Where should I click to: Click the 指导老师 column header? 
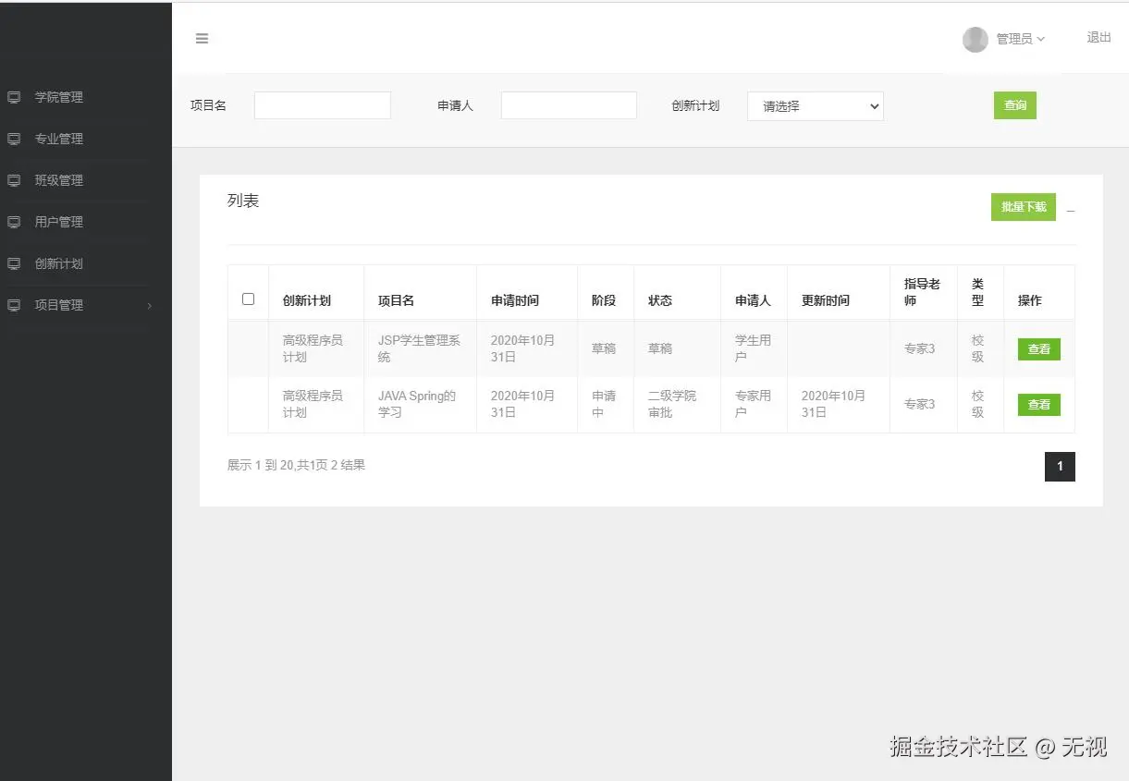click(x=922, y=292)
